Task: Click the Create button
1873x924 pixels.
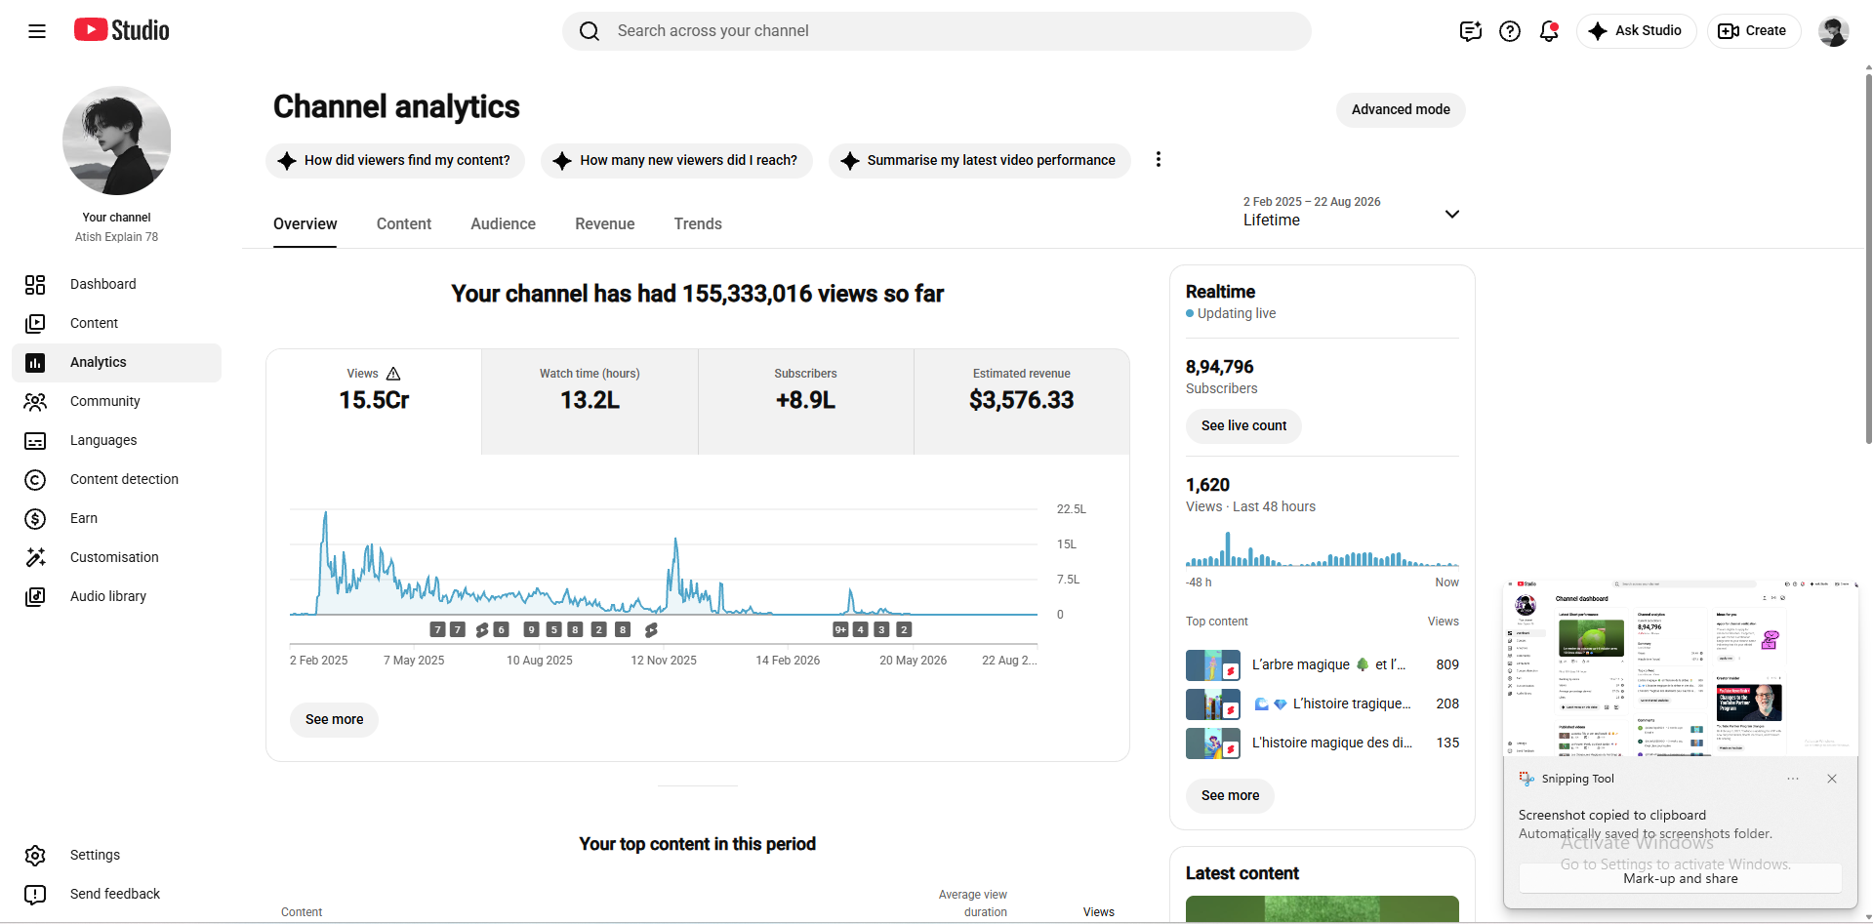Action: pyautogui.click(x=1754, y=31)
